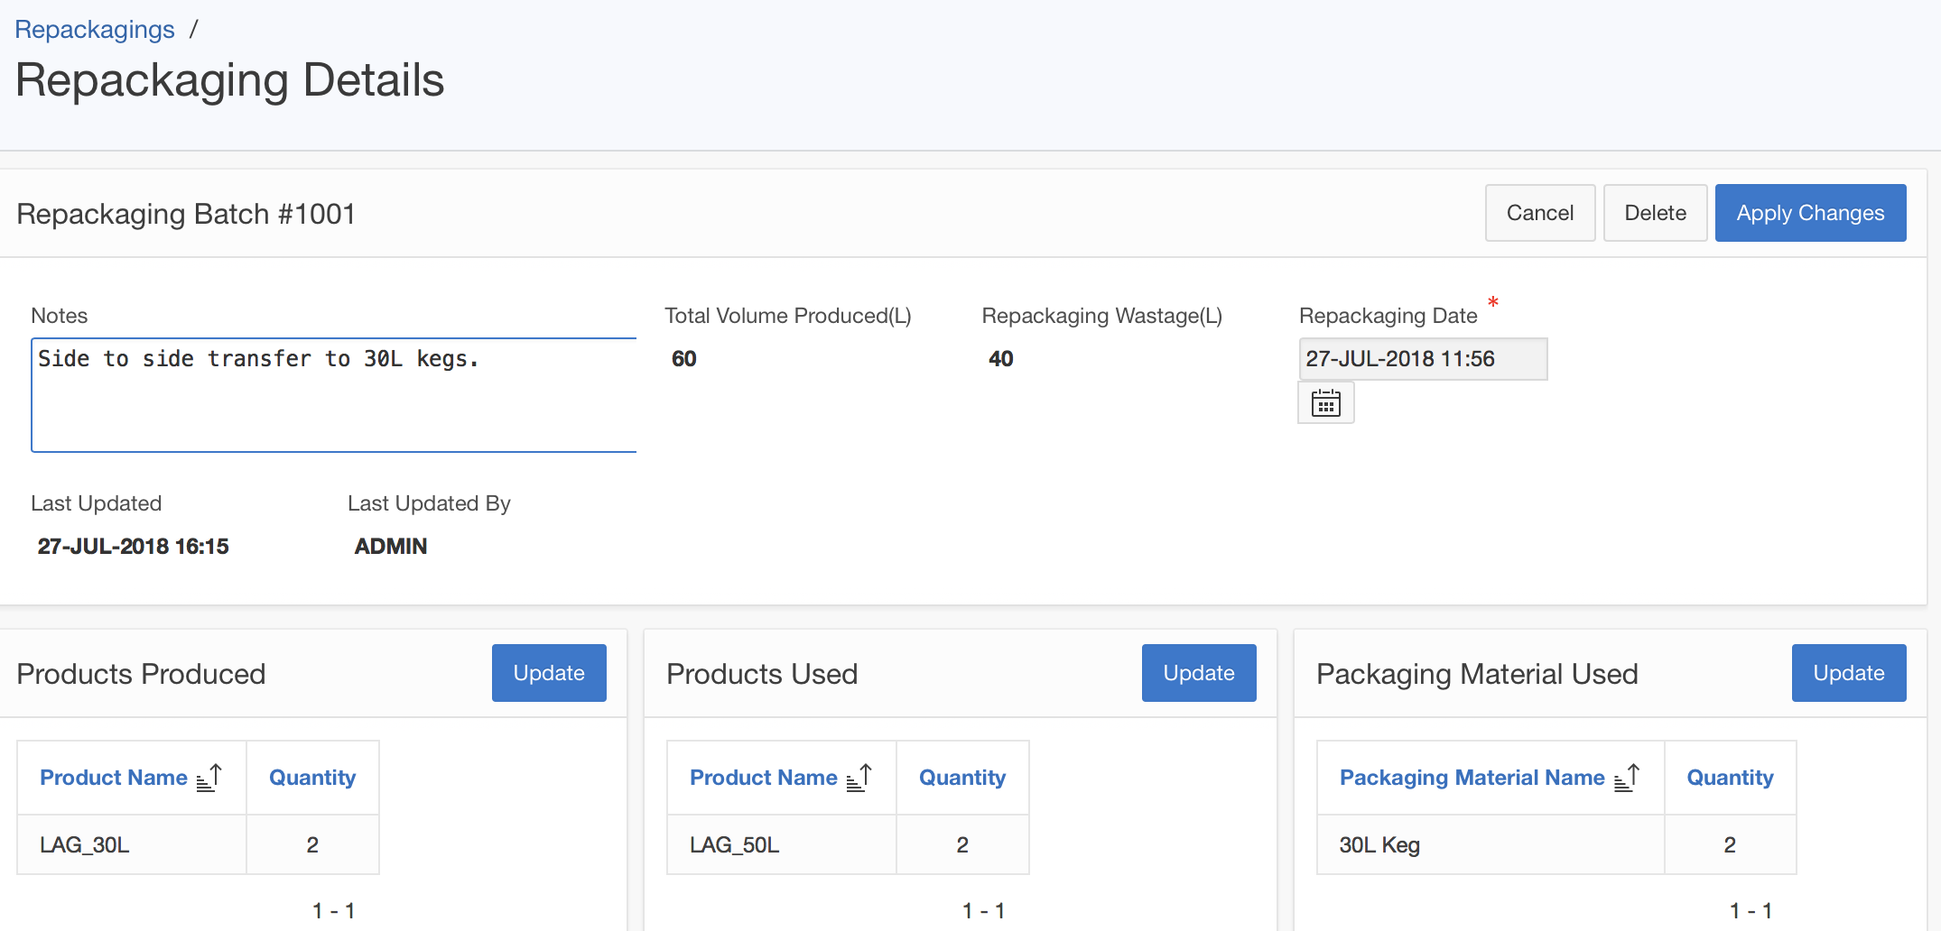Go back via Repackagings breadcrumb link
1941x931 pixels.
click(95, 30)
